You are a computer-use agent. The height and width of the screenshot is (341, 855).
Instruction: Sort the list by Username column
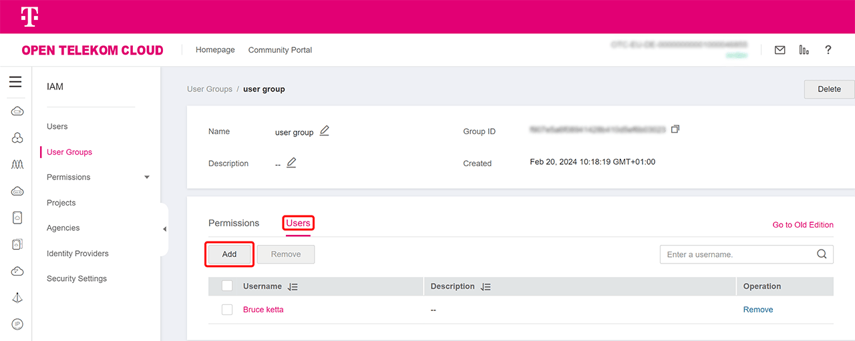point(293,287)
